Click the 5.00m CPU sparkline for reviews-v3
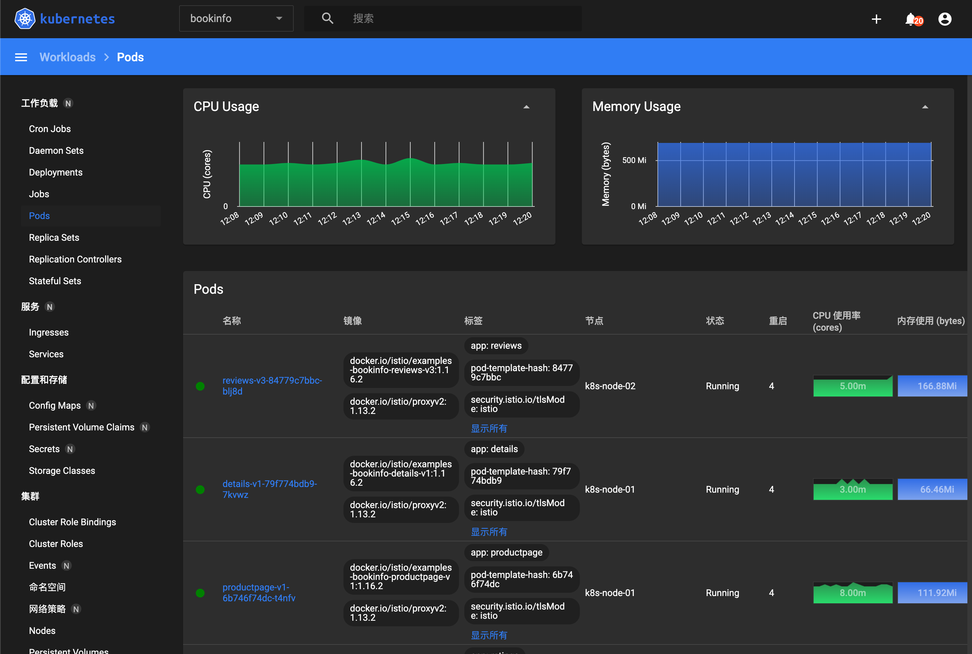Viewport: 972px width, 654px height. 853,386
